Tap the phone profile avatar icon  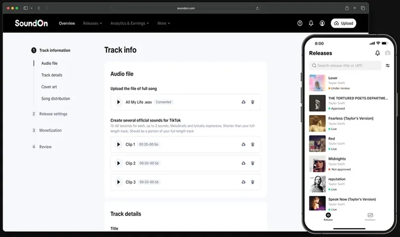click(387, 53)
